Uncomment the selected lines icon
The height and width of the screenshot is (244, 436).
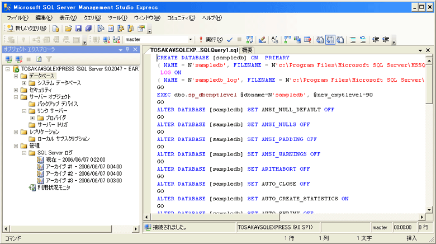click(x=363, y=40)
